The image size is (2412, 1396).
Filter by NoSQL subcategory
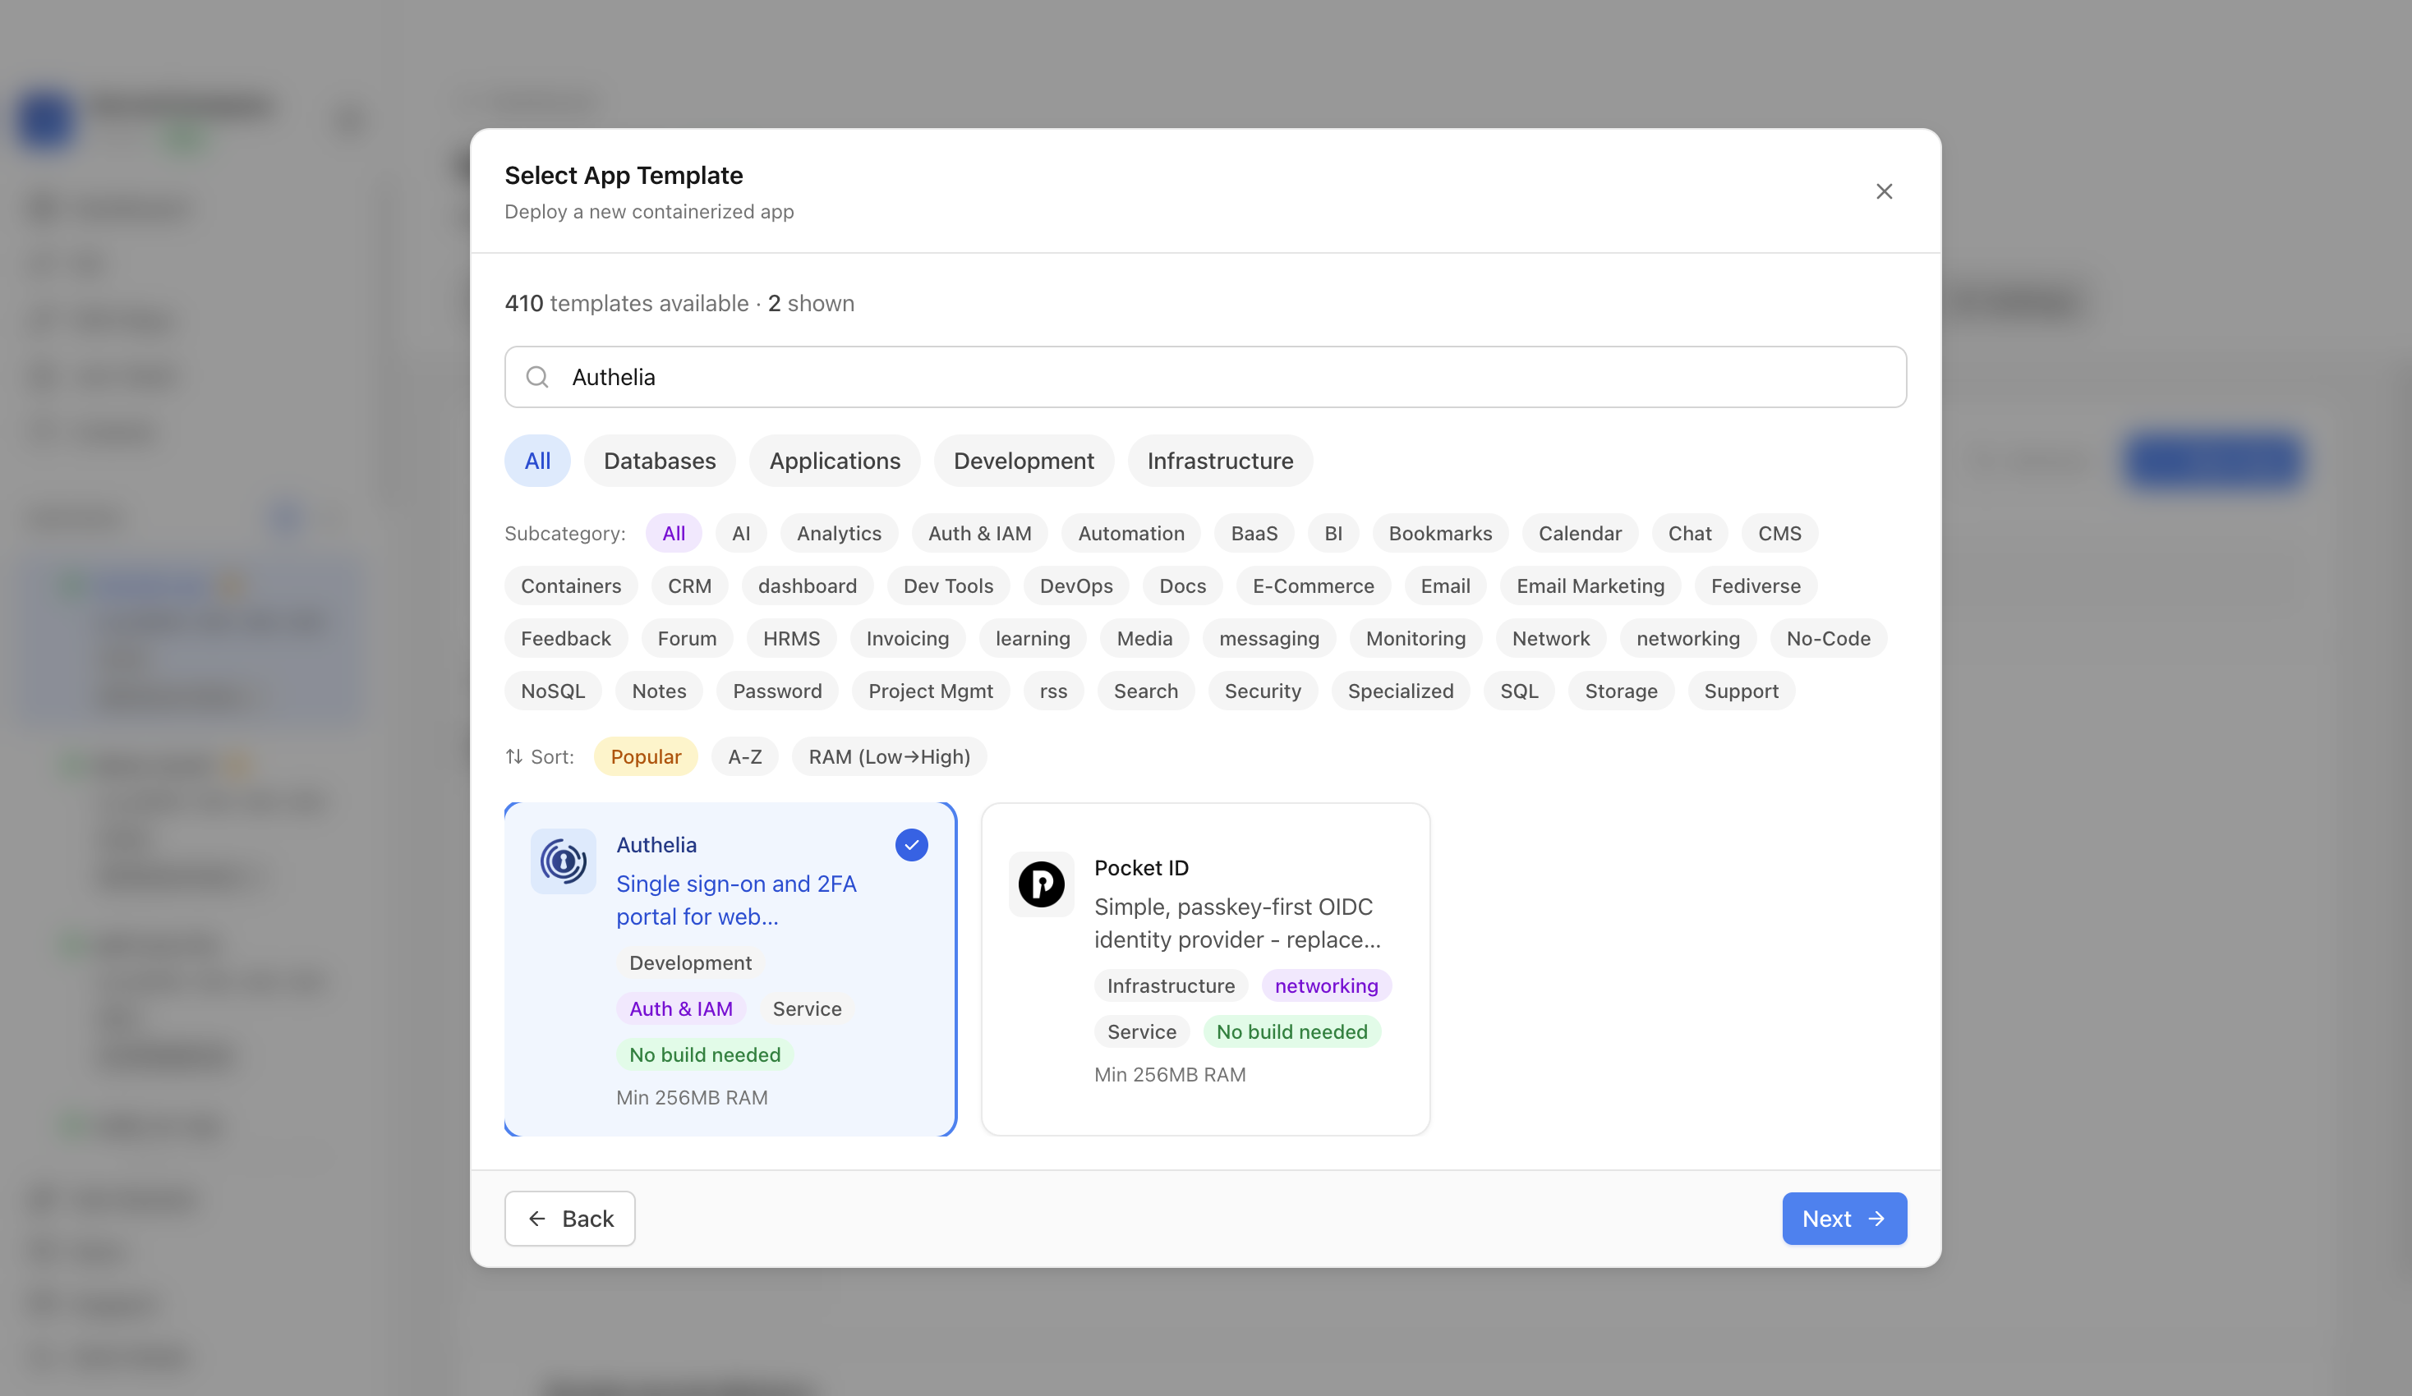pos(552,691)
